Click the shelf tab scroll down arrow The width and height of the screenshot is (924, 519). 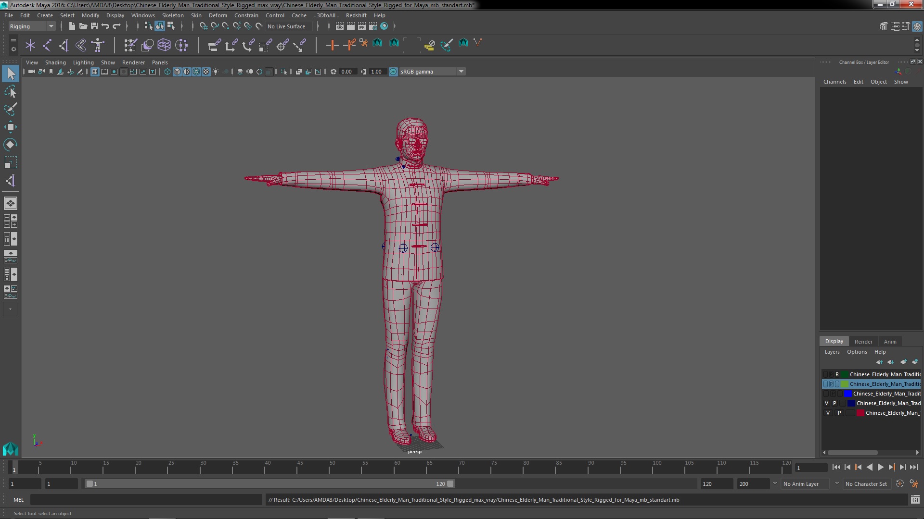coord(917,50)
